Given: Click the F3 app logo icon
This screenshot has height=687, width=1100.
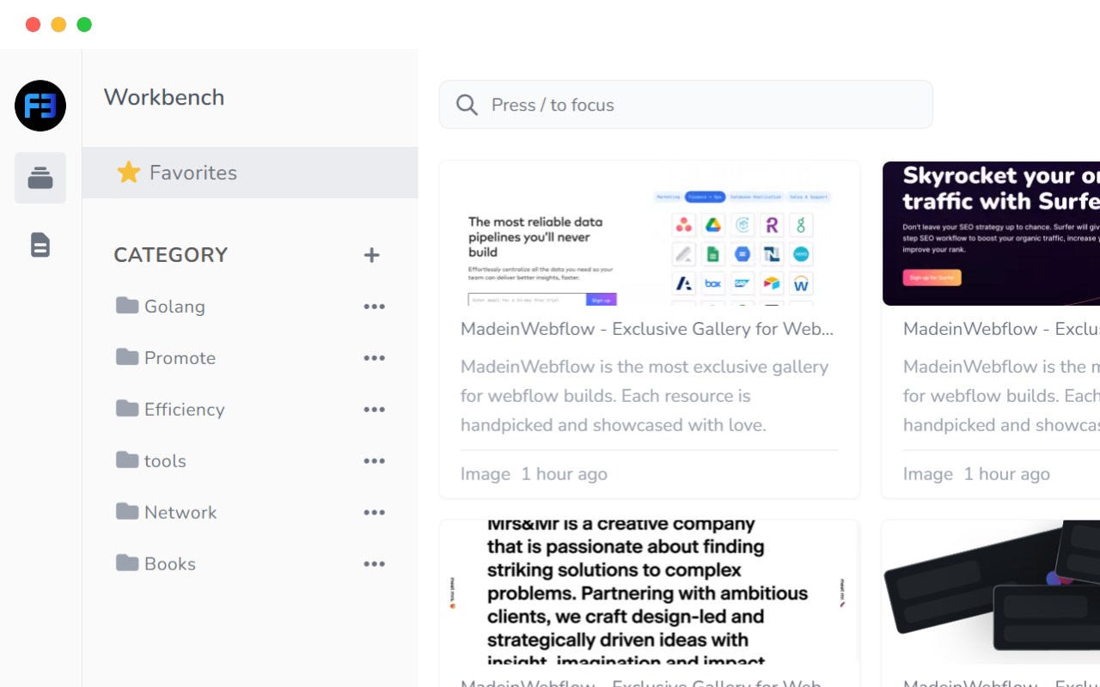Looking at the screenshot, I should point(40,106).
